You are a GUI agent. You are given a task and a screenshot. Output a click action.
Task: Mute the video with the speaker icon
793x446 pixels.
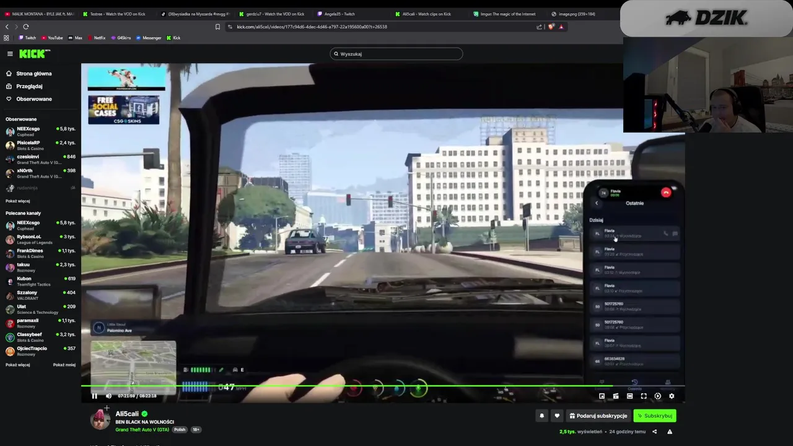(108, 396)
